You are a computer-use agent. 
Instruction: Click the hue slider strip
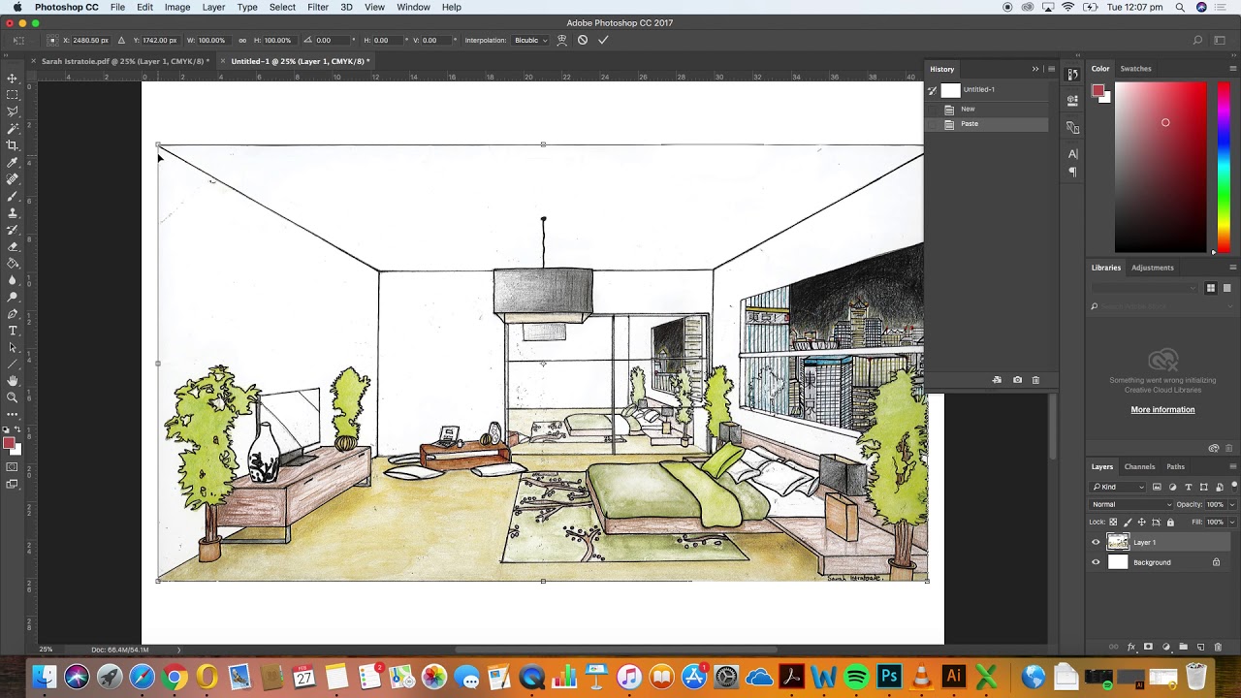coord(1224,168)
